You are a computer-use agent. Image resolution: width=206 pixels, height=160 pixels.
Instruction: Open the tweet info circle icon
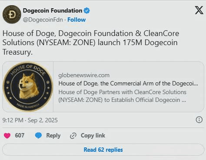point(199,120)
